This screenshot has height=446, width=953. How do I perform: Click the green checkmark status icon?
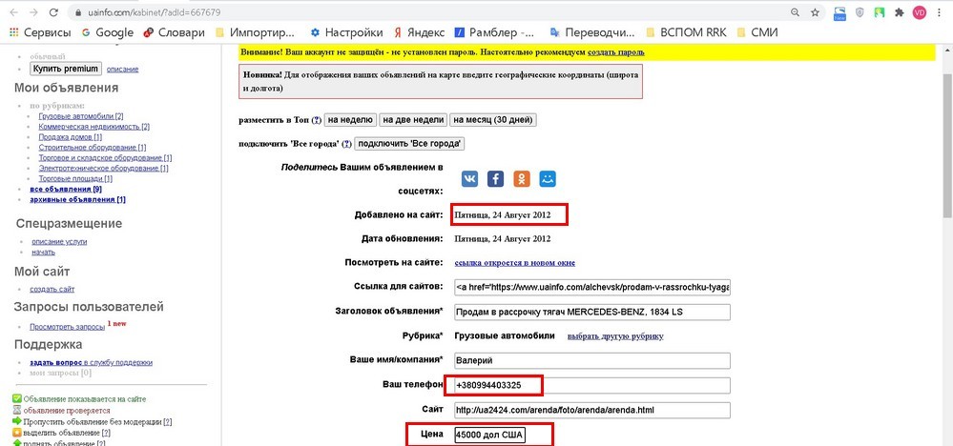tap(17, 398)
